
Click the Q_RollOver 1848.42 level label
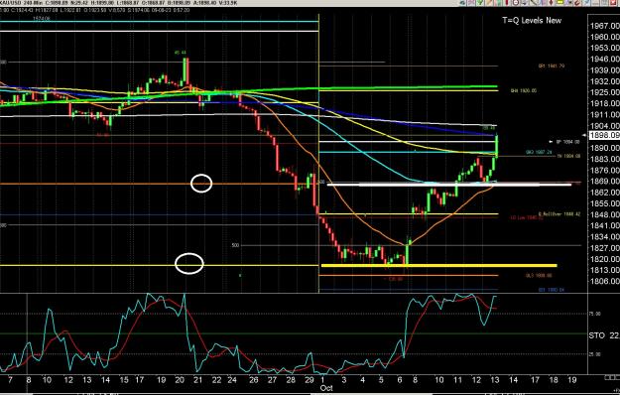click(559, 214)
